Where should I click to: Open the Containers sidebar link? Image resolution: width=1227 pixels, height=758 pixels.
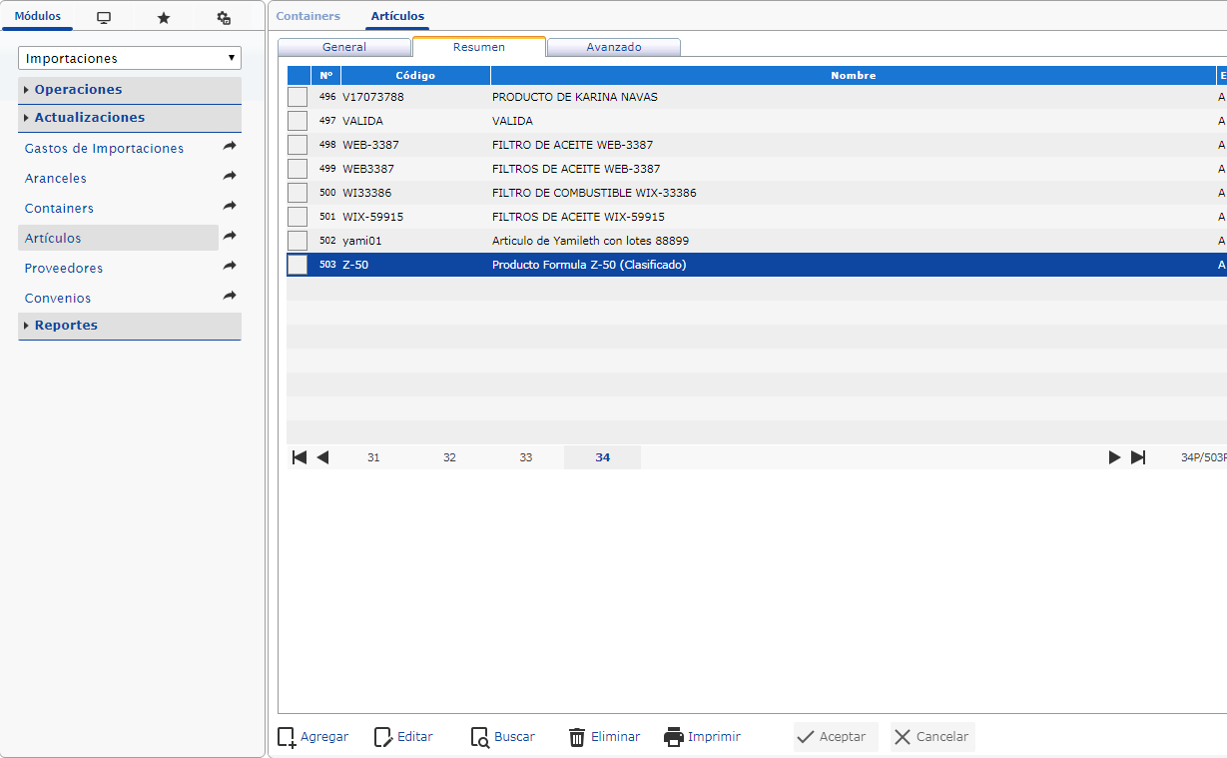click(x=59, y=208)
